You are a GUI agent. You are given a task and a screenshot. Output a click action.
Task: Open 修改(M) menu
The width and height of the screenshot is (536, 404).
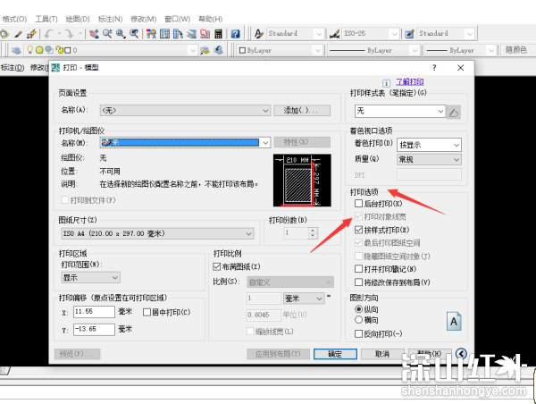click(x=143, y=19)
